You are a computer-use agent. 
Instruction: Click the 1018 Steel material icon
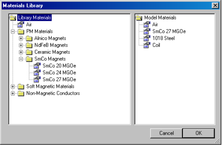coord(147,38)
